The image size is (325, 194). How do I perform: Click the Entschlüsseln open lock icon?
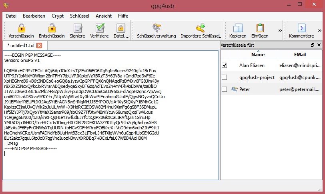52,28
